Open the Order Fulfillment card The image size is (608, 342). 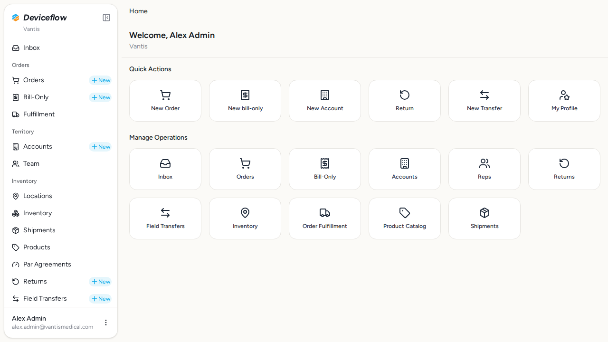pos(325,218)
